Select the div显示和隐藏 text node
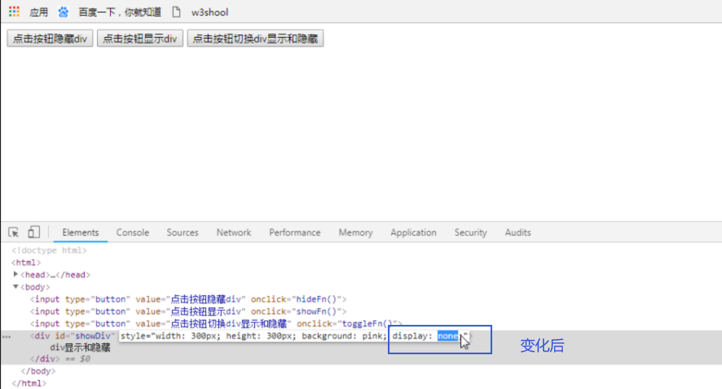The height and width of the screenshot is (389, 722). [x=80, y=347]
